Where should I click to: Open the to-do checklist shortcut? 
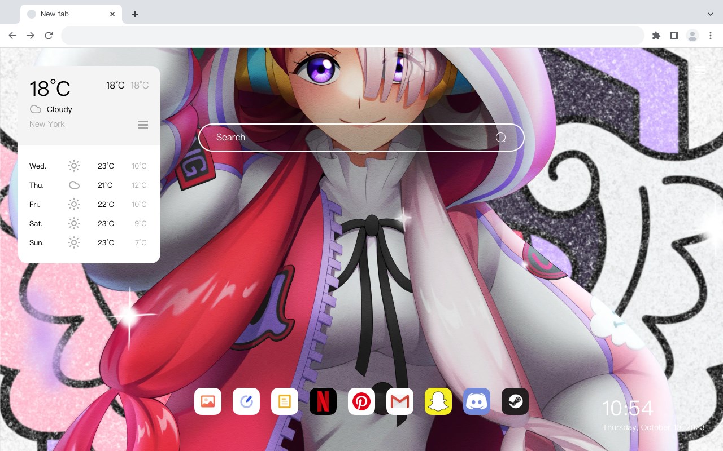point(246,401)
